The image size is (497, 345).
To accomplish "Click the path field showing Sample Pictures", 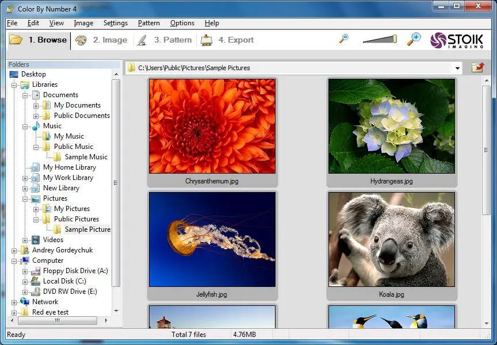I will pyautogui.click(x=293, y=68).
